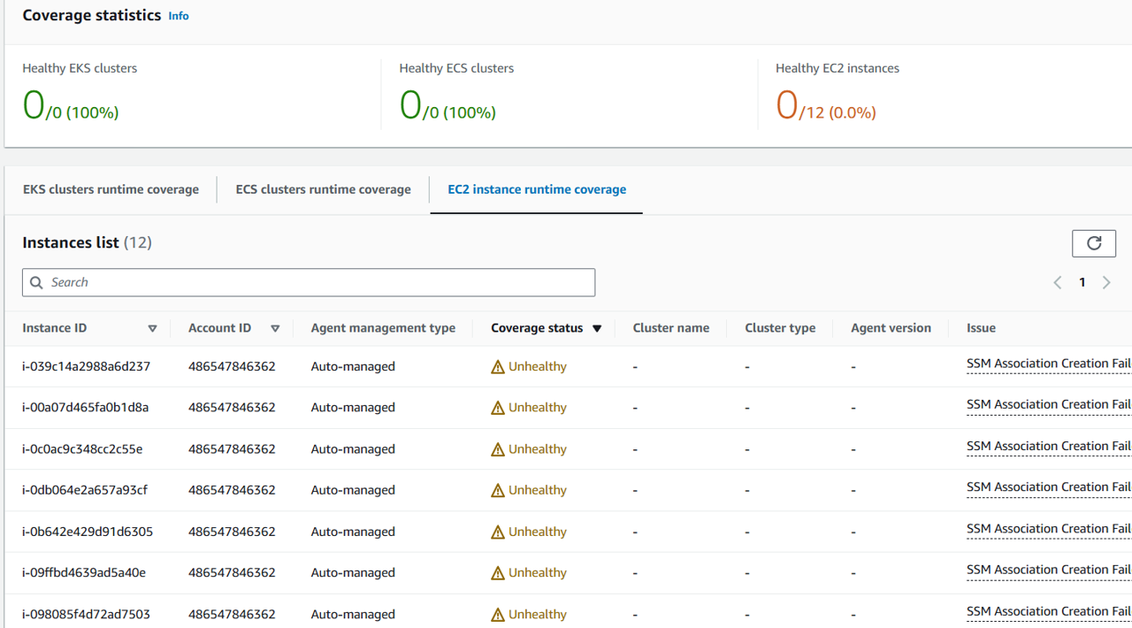
Task: Select instance ID i-0b642e429d91d6305
Action: (x=88, y=532)
